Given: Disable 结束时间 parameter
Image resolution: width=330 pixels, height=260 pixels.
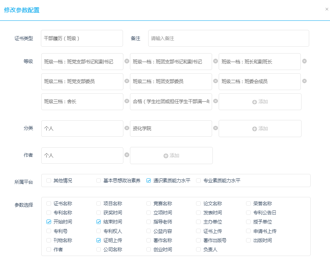Looking at the screenshot, I should [x=99, y=222].
